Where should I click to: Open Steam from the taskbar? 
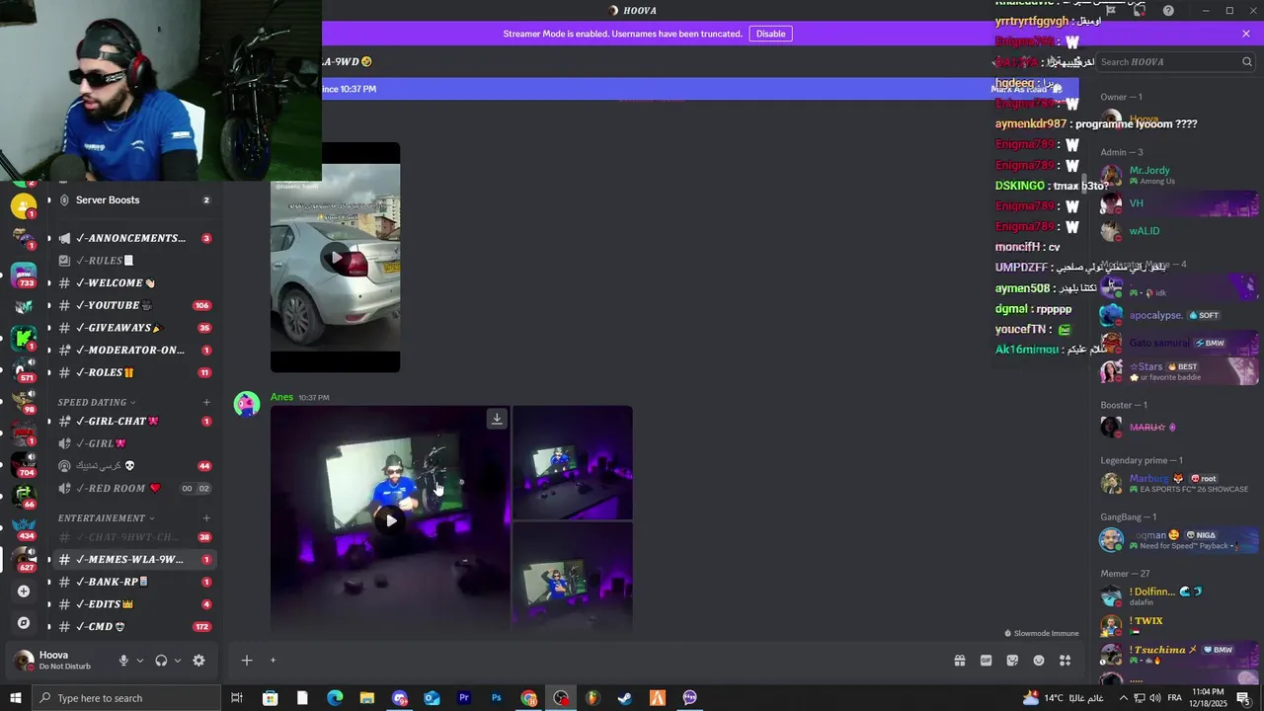click(625, 698)
